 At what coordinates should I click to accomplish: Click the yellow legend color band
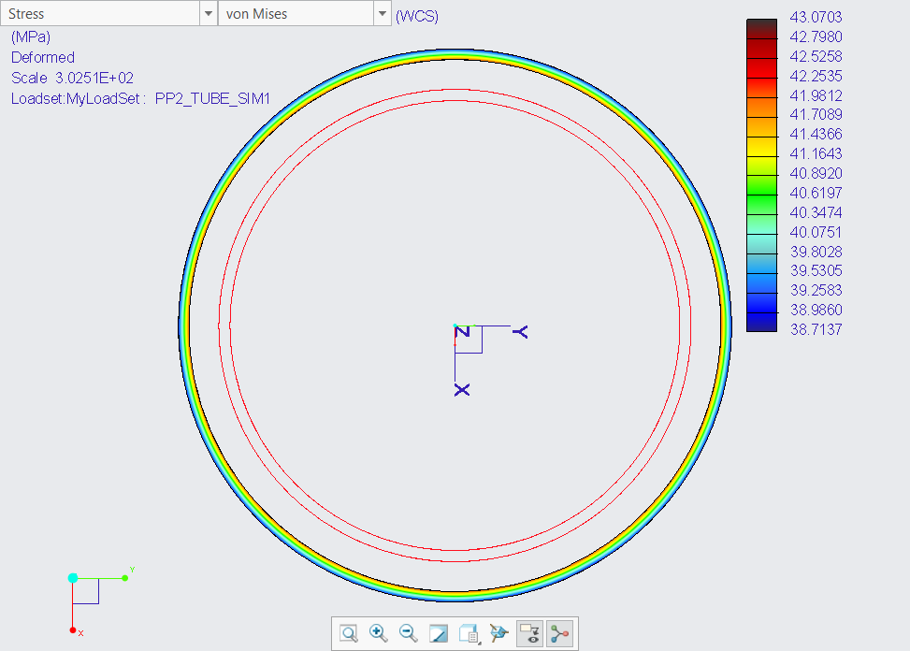762,147
